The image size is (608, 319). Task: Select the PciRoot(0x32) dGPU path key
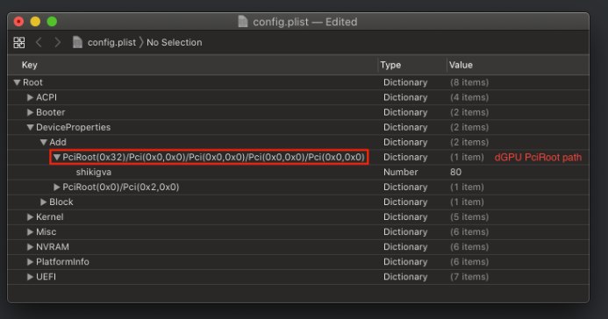pyautogui.click(x=214, y=157)
